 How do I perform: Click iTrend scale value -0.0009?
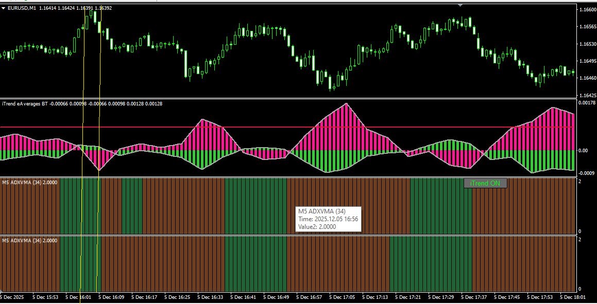tap(586, 173)
